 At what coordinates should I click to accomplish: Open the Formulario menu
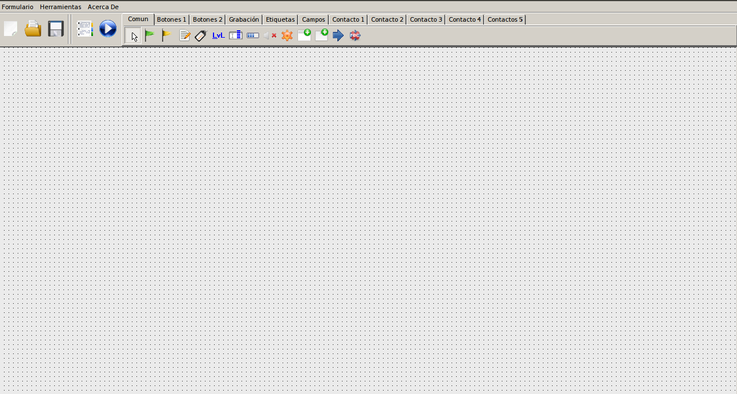18,7
